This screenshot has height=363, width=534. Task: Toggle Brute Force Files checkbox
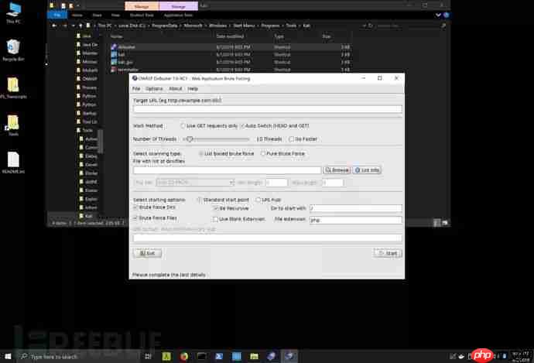click(x=155, y=217)
